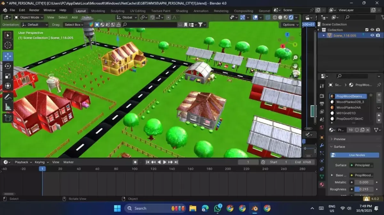Select the Measure tool
This screenshot has height=215, width=384.
coord(8,107)
